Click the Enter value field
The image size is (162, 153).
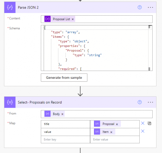click(115, 139)
